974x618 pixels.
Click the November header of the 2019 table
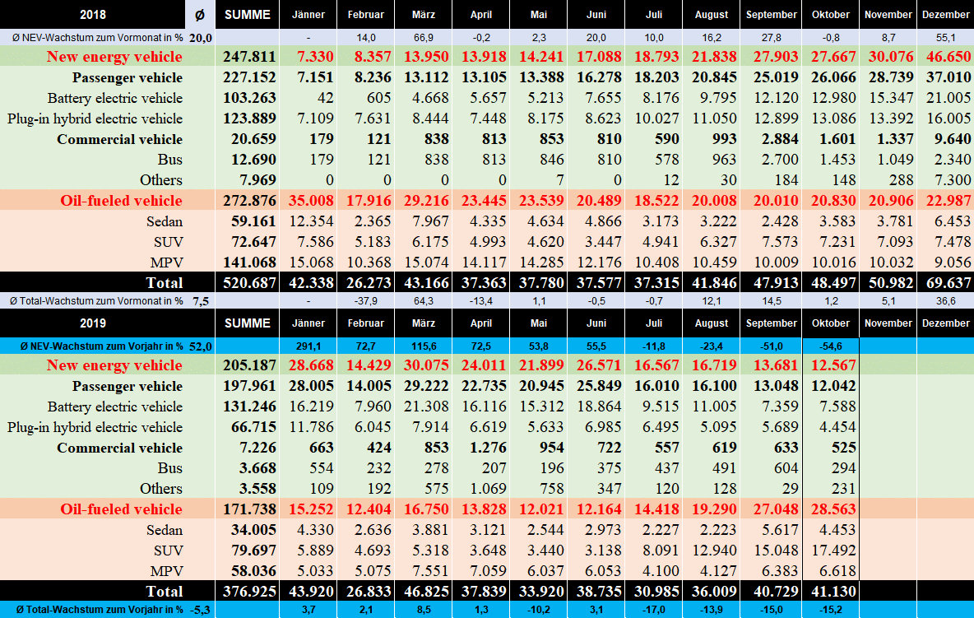888,323
